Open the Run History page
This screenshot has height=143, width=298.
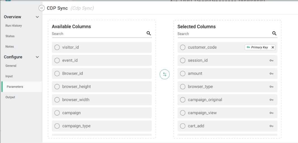click(x=13, y=26)
